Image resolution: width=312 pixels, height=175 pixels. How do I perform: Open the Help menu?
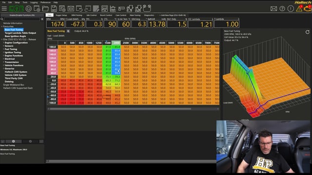(x=56, y=2)
